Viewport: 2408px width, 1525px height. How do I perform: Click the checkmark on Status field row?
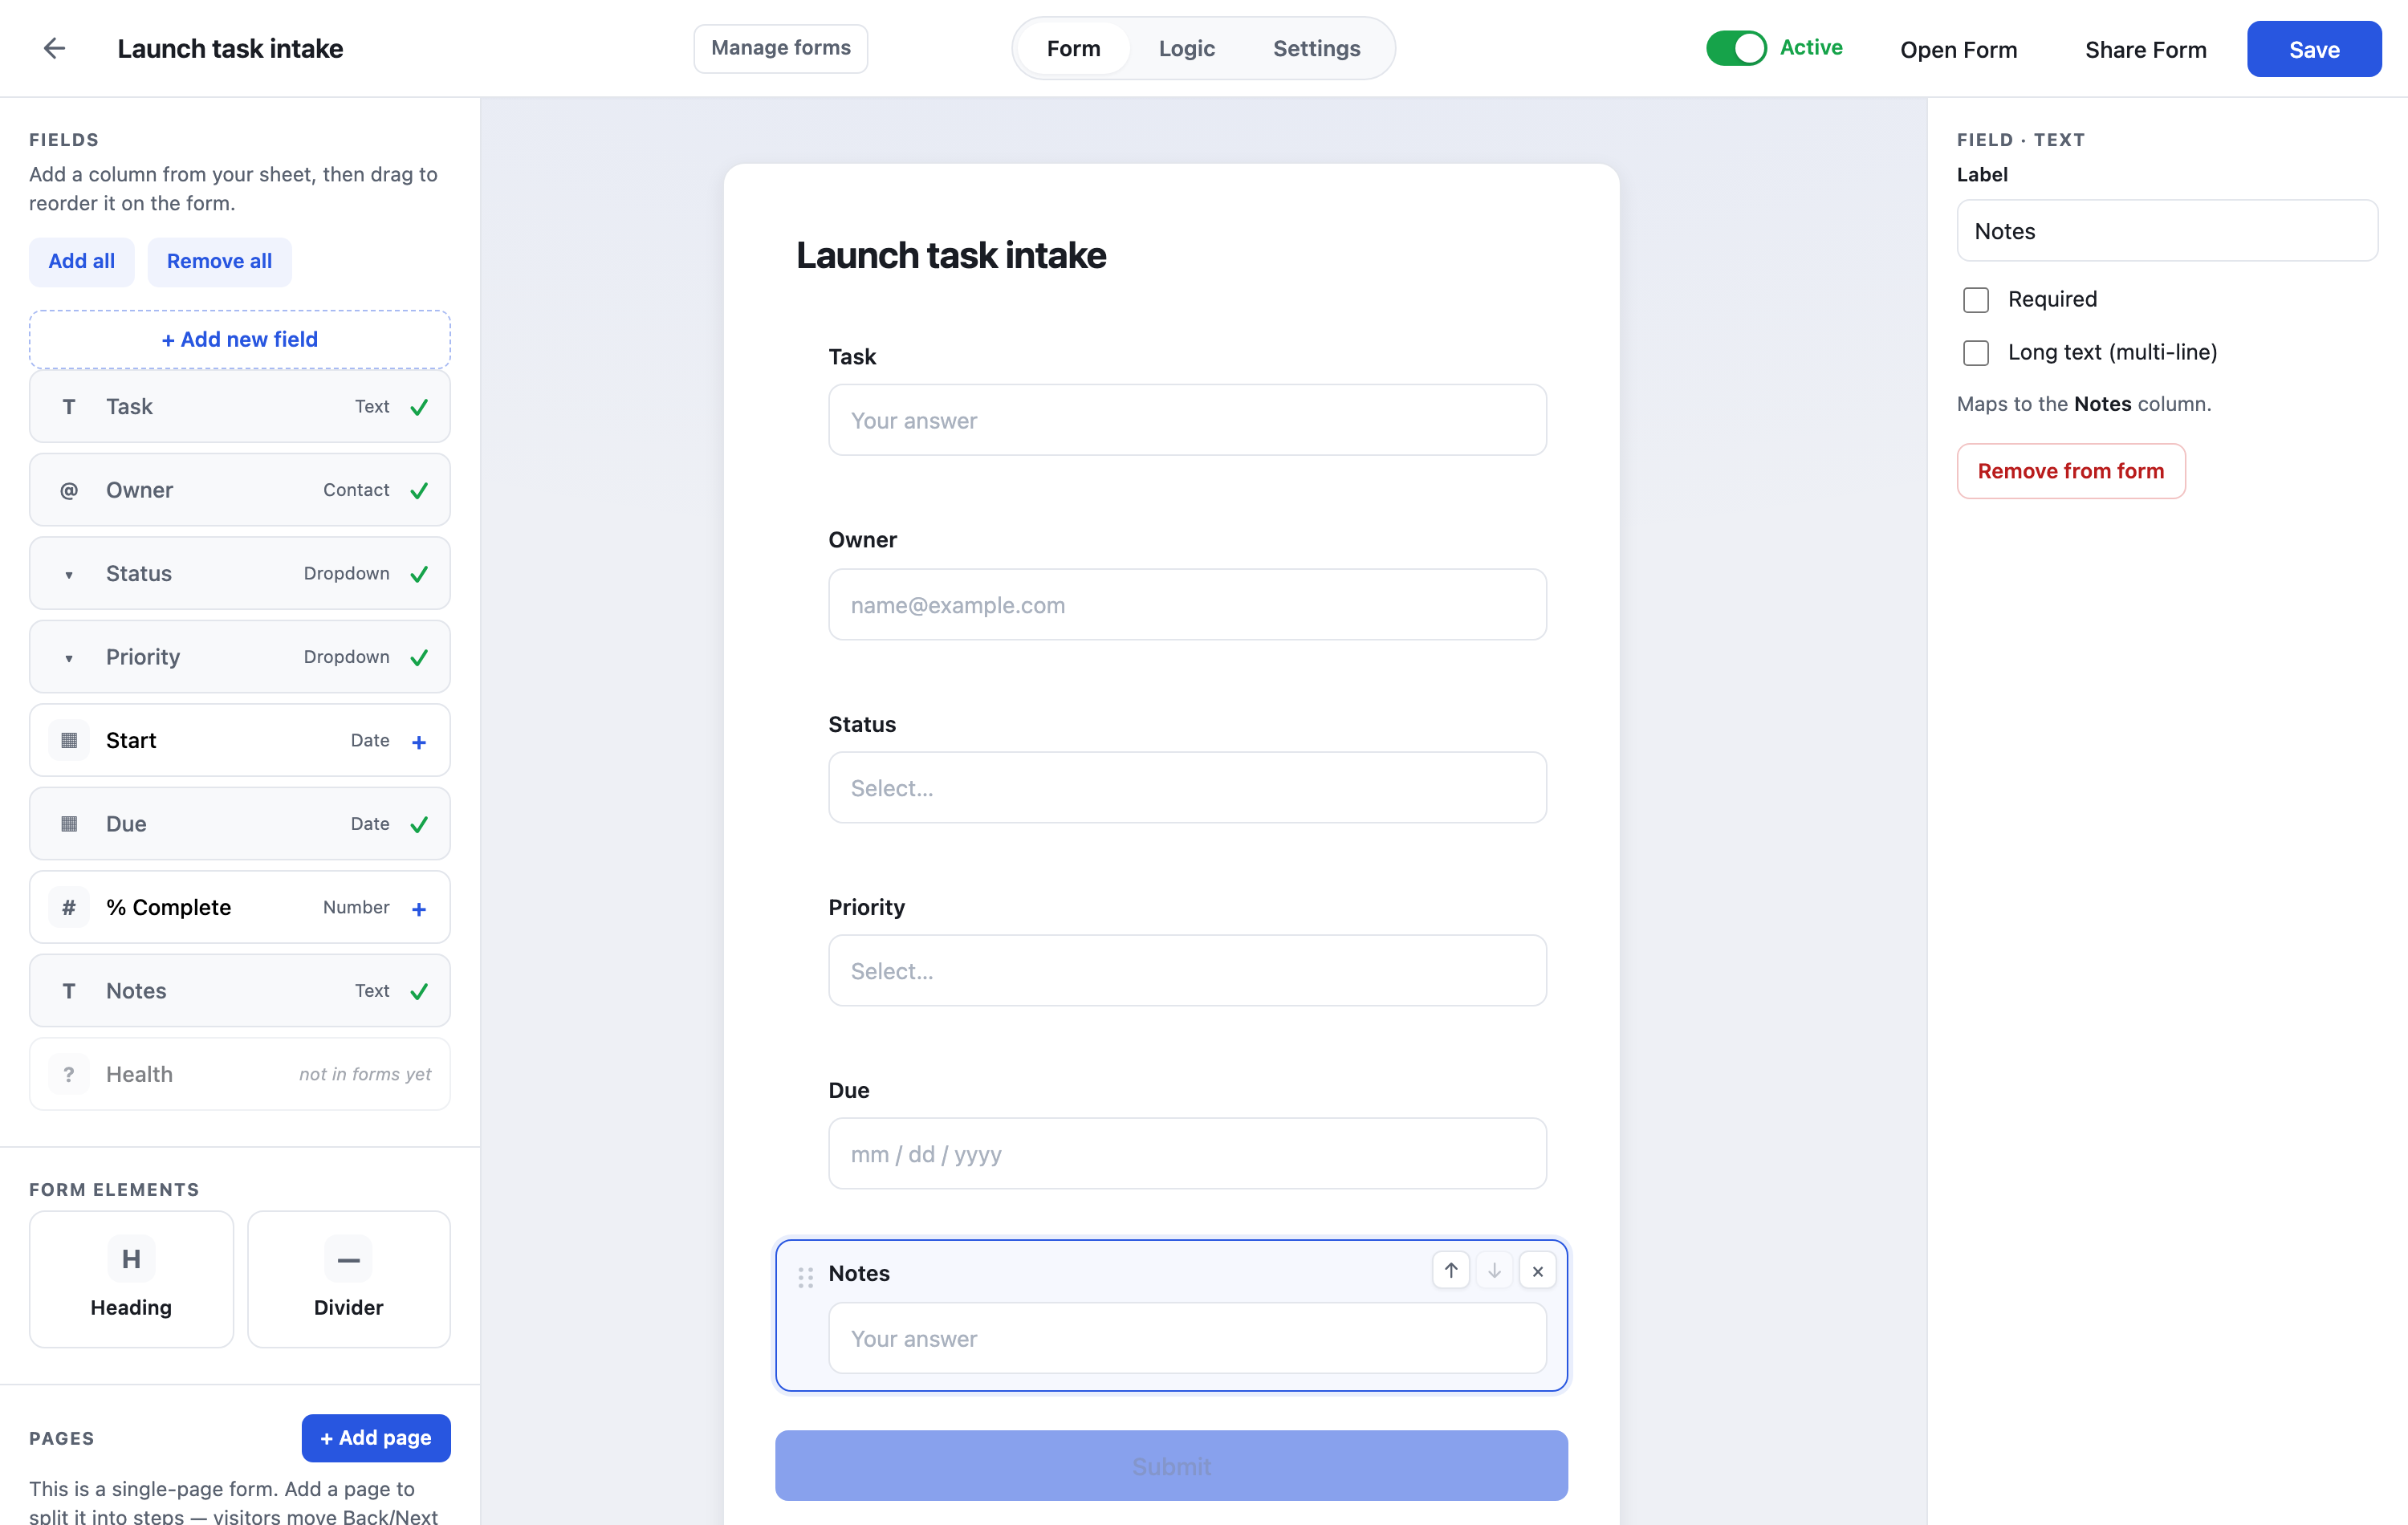pos(419,574)
